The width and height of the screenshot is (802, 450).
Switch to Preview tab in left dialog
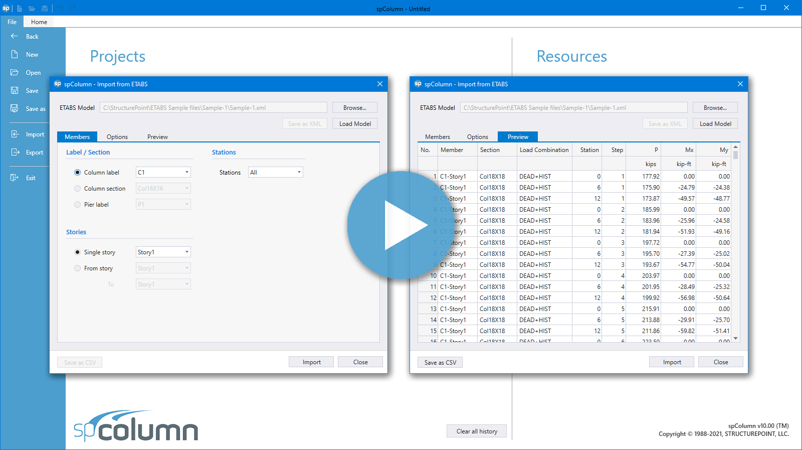[157, 136]
